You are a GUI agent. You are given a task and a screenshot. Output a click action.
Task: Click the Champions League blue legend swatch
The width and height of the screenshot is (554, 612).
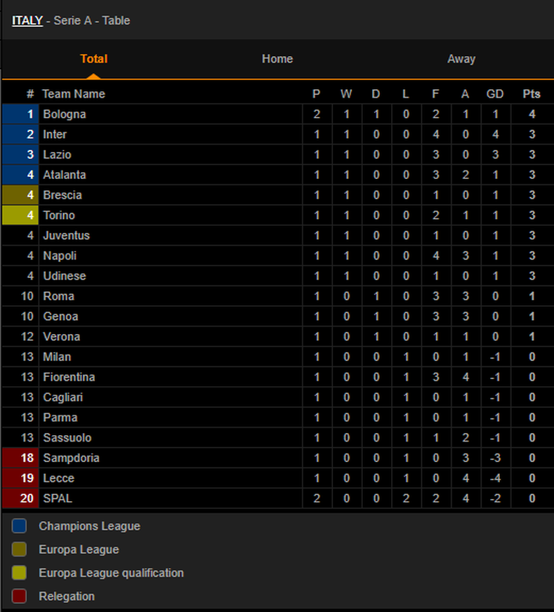(x=19, y=526)
